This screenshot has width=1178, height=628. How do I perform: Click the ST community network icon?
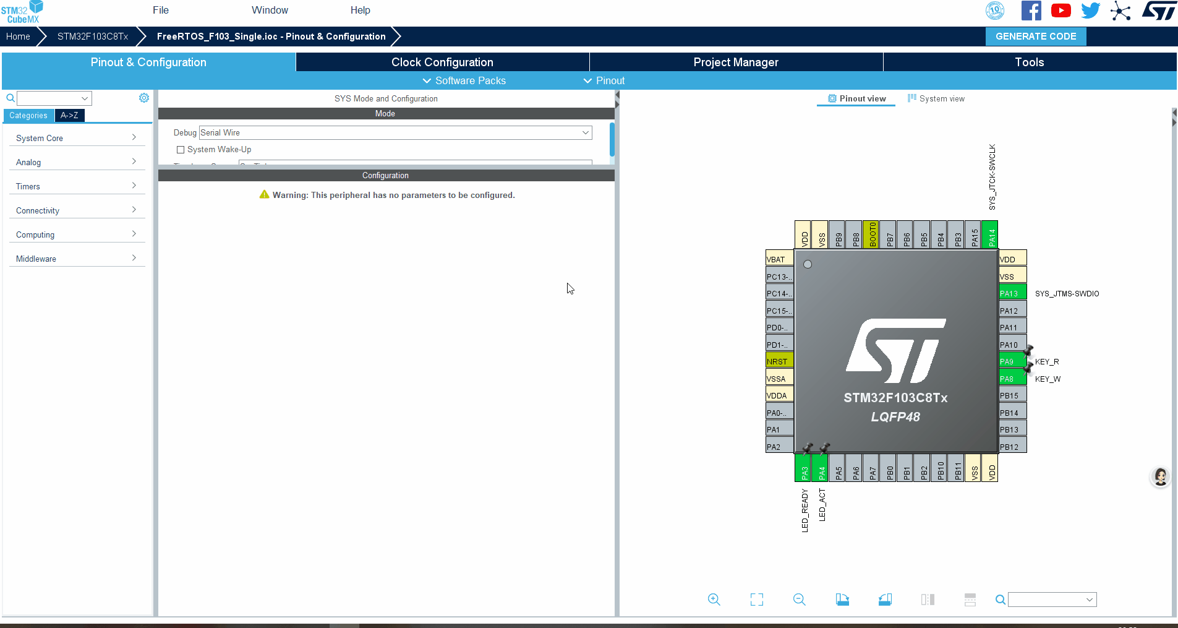click(1120, 11)
